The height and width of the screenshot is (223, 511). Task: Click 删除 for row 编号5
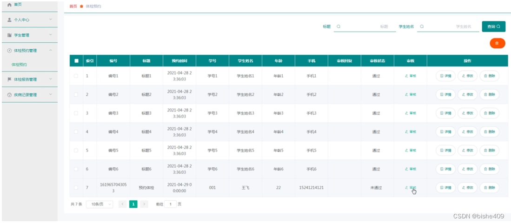489,151
